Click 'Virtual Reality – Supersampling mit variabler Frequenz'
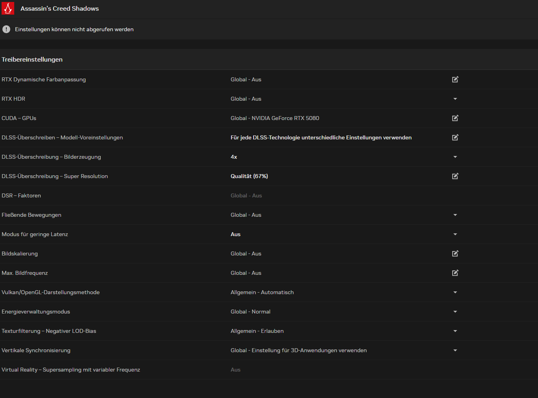Image resolution: width=538 pixels, height=398 pixels. point(71,370)
